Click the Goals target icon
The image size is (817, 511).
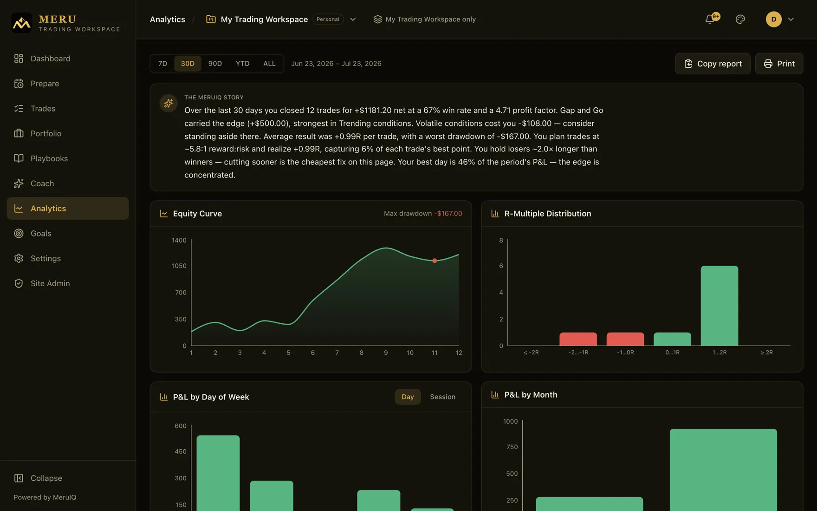click(x=19, y=233)
